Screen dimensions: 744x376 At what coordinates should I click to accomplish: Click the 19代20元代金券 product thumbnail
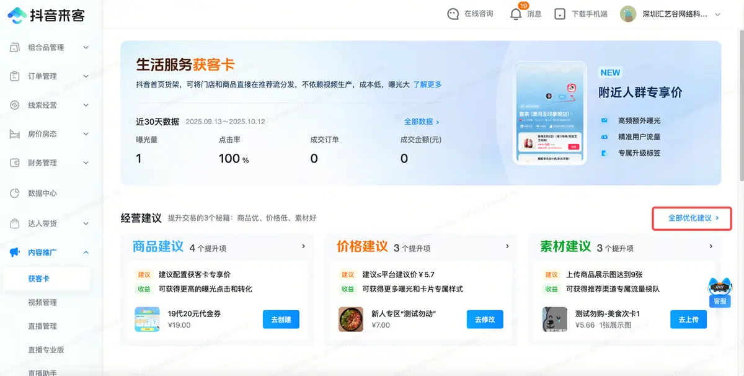click(x=147, y=320)
